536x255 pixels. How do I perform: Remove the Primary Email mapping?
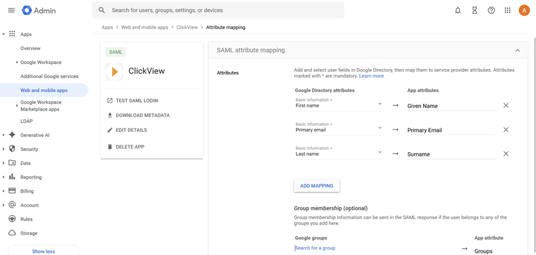[x=506, y=130]
